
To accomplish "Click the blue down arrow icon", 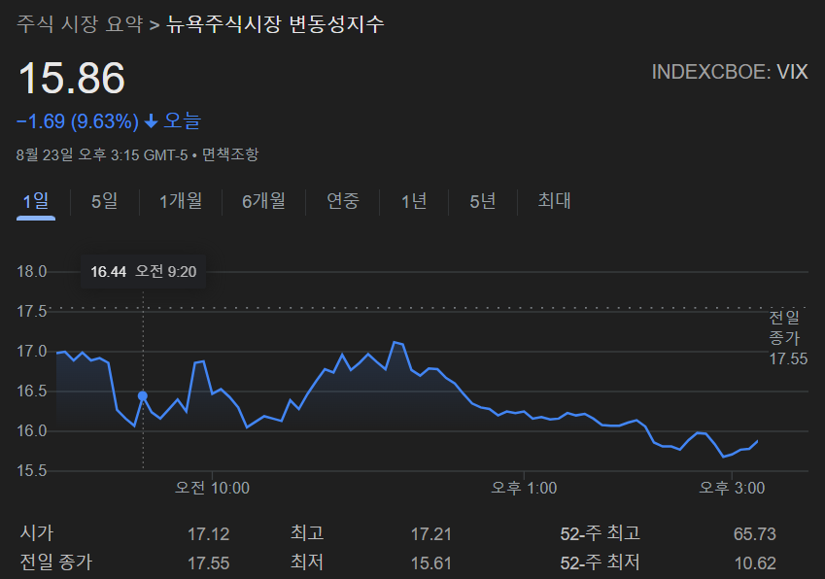I will (151, 121).
